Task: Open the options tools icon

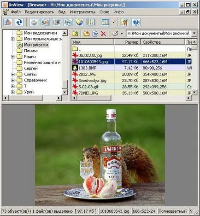Action: tap(124, 22)
